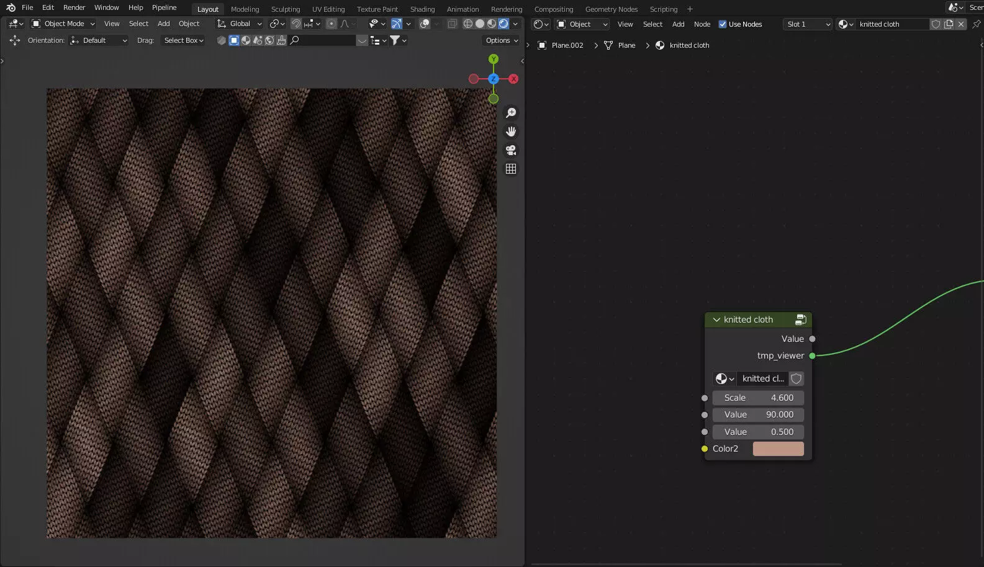Image resolution: width=984 pixels, height=567 pixels.
Task: Toggle proportional editing
Action: coord(331,24)
